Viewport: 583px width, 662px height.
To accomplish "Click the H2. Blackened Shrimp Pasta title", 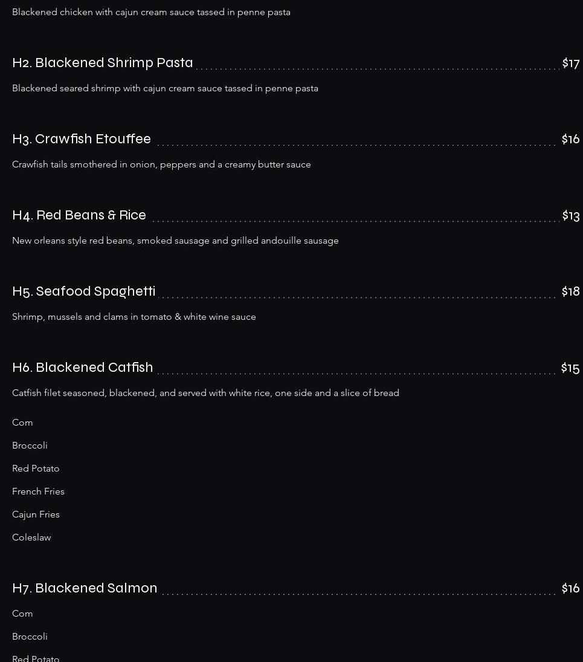I will 103,63.
